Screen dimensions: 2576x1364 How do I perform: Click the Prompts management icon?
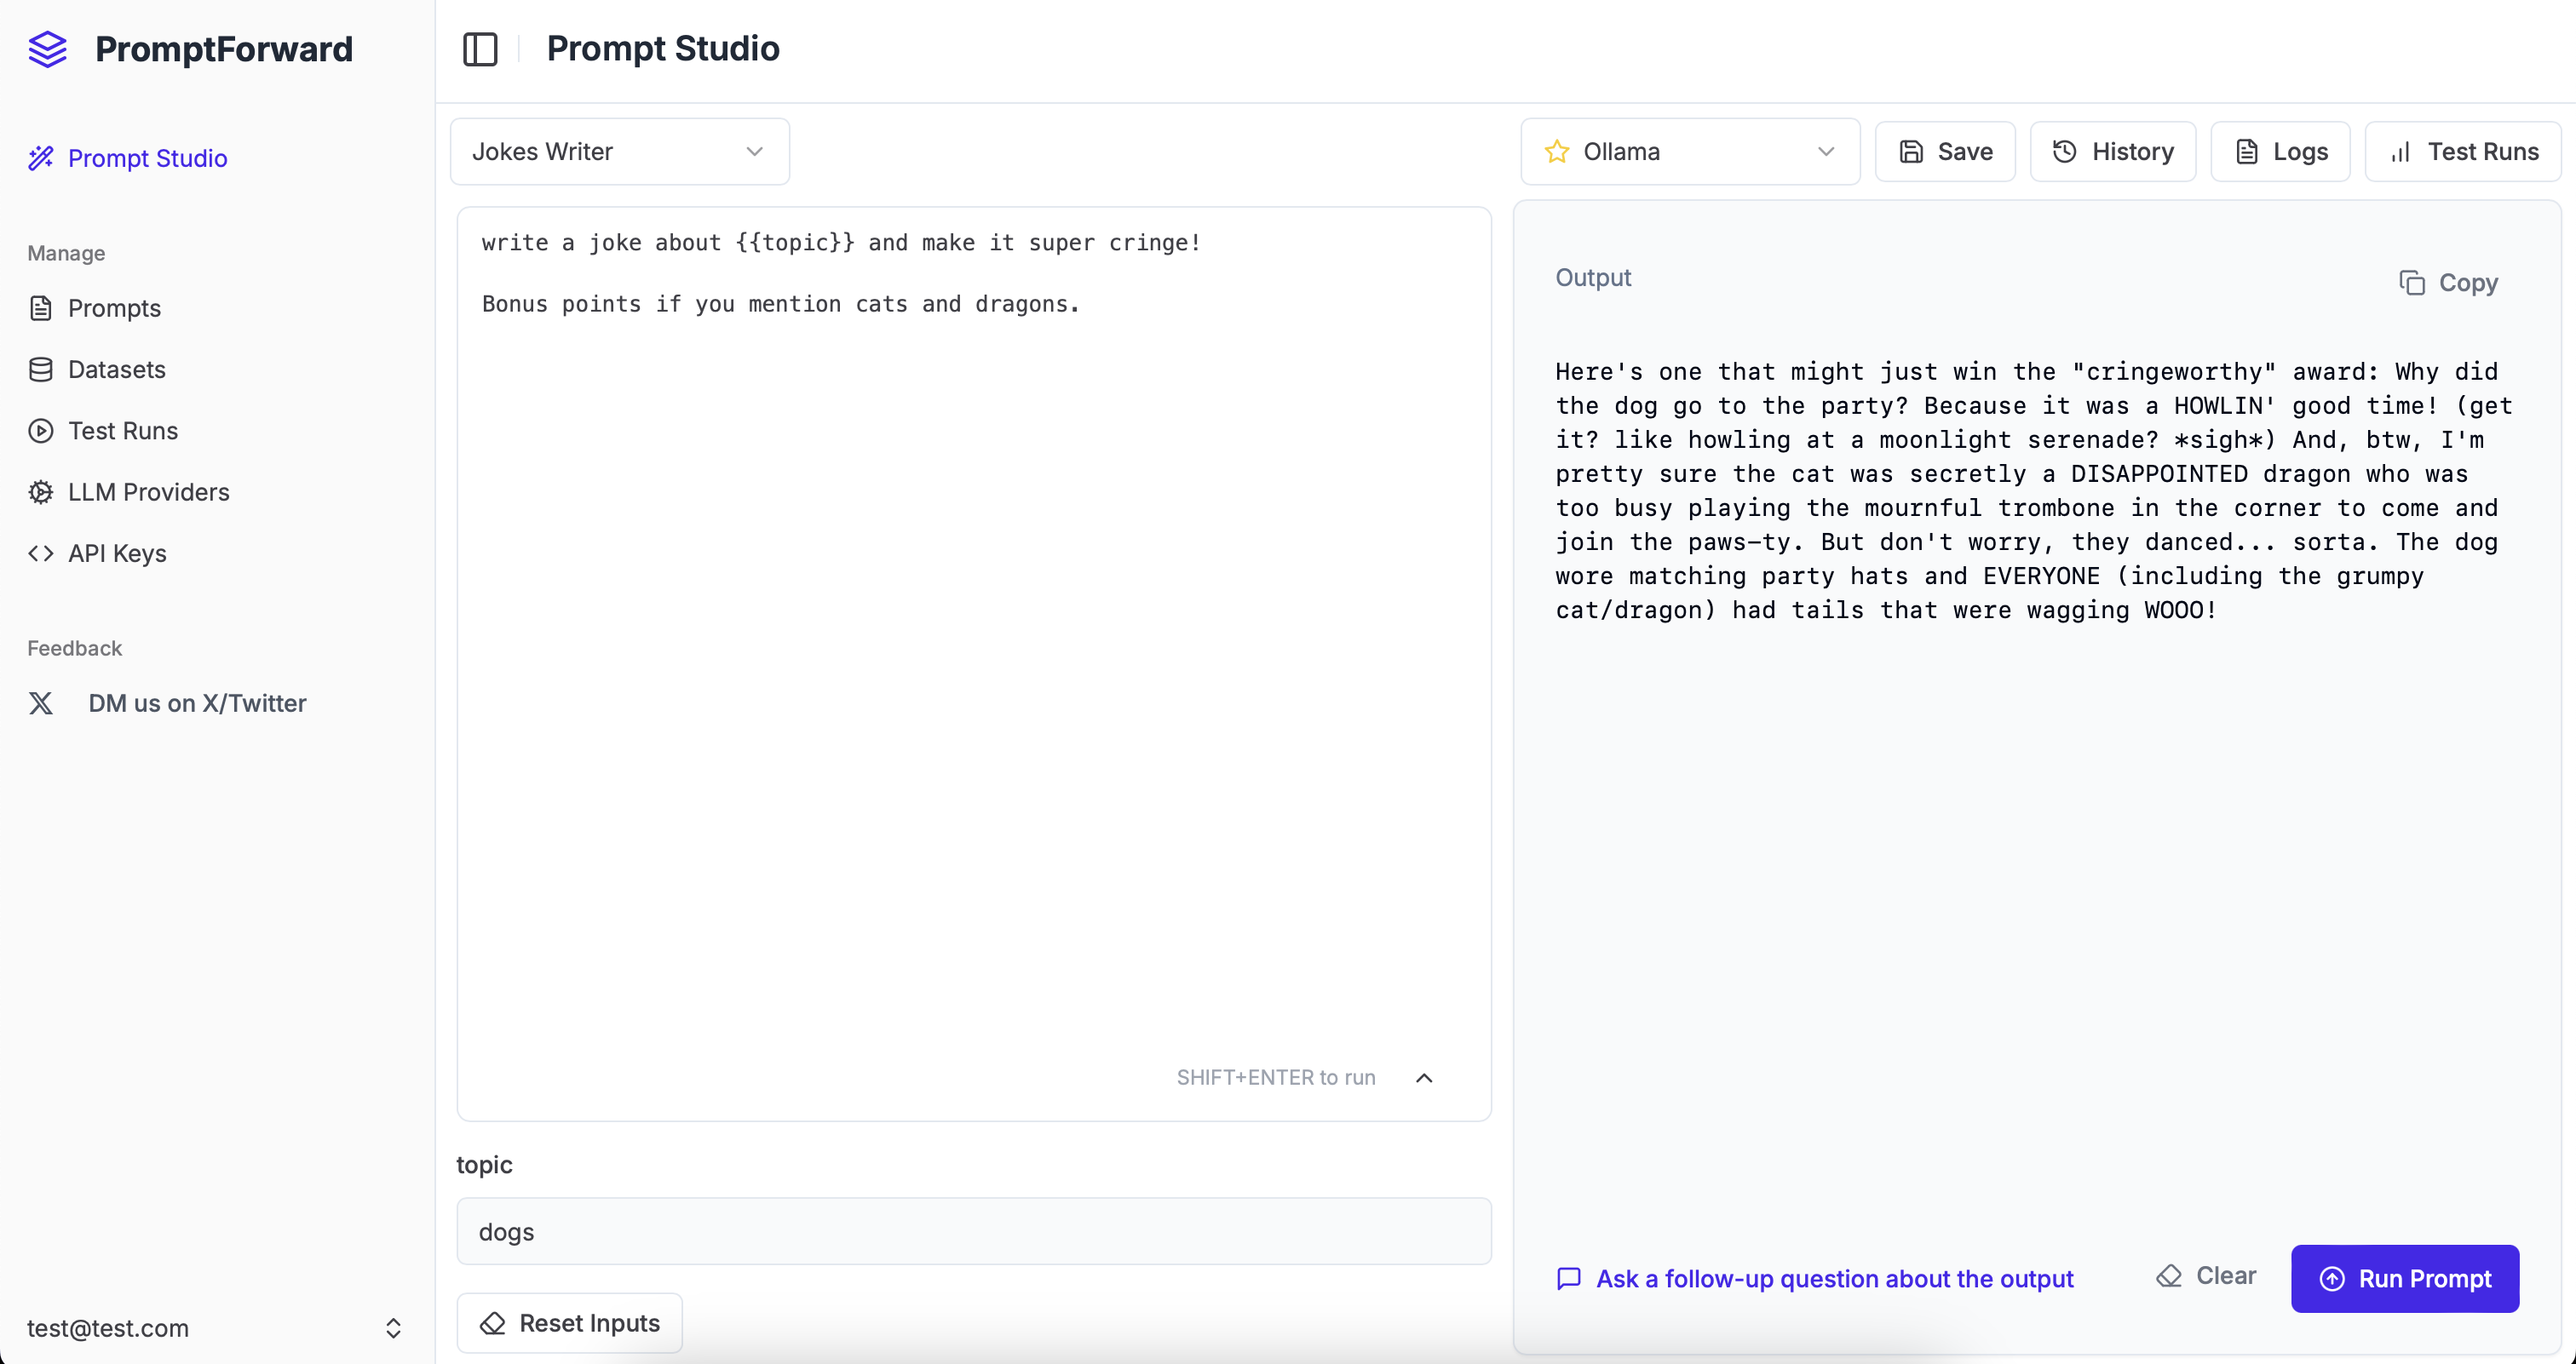coord(41,308)
